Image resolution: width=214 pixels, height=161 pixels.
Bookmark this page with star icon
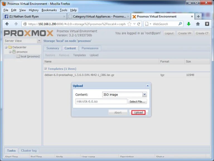tap(129, 24)
